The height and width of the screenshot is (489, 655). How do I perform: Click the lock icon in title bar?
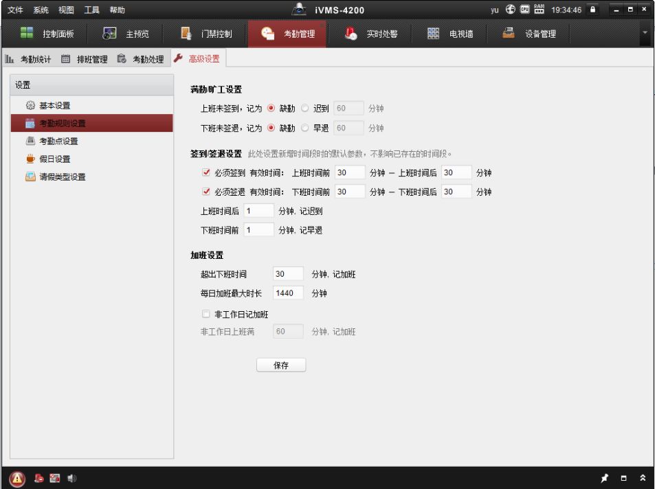(x=591, y=10)
